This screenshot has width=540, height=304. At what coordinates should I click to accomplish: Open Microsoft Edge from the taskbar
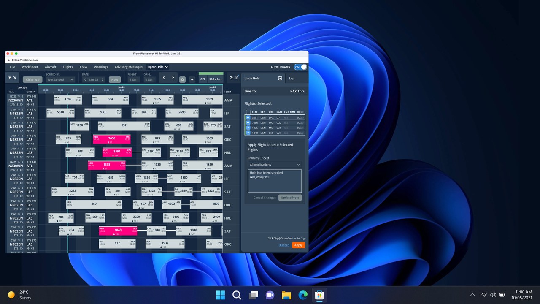coord(303,295)
